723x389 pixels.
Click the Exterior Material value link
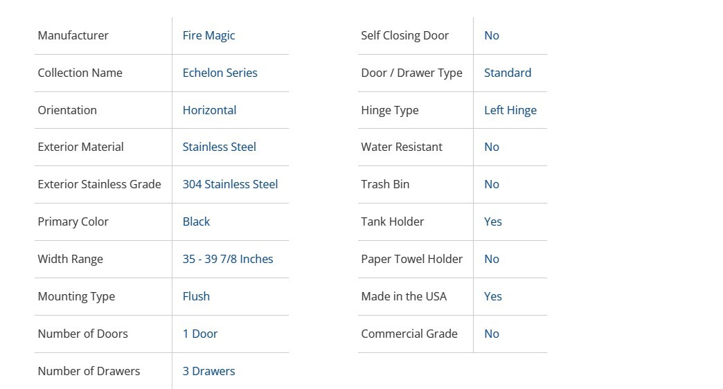219,147
